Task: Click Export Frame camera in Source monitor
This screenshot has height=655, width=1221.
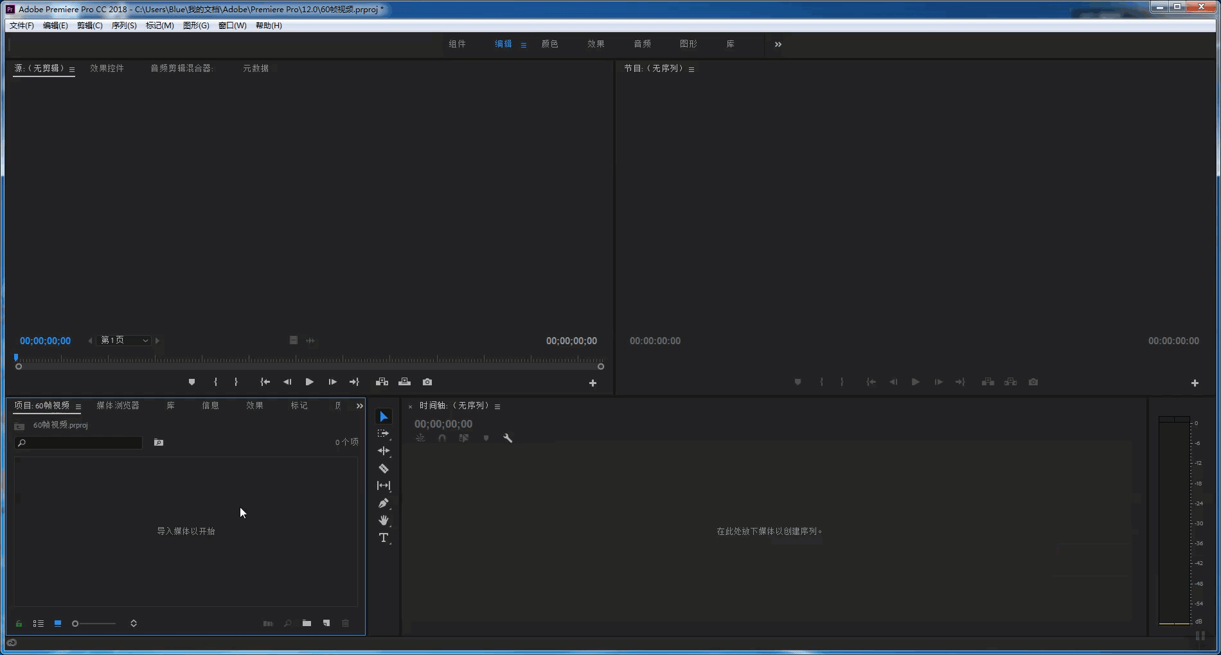Action: 427,382
